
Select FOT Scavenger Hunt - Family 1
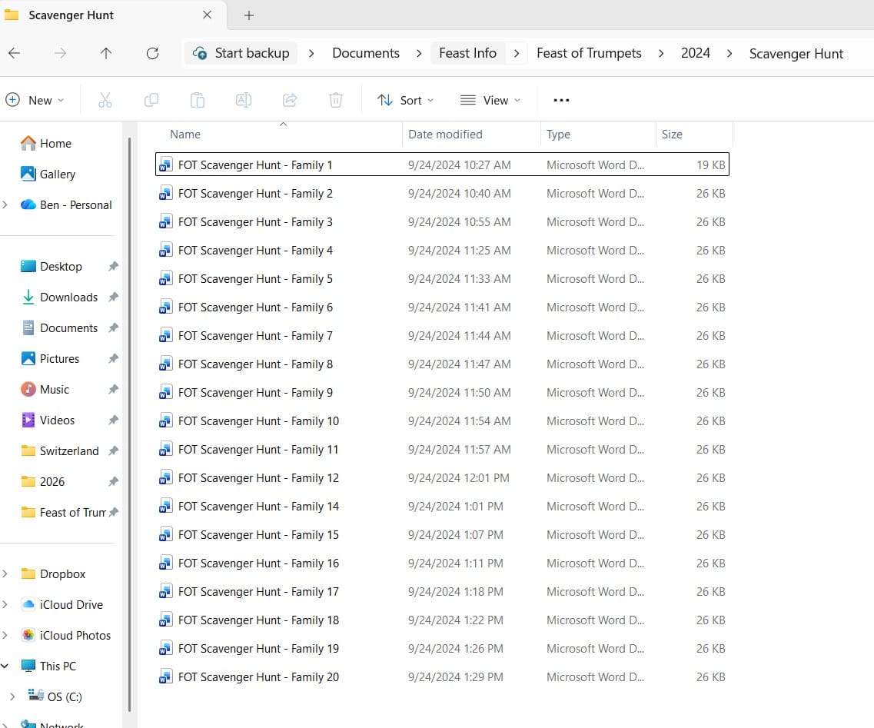pos(442,165)
